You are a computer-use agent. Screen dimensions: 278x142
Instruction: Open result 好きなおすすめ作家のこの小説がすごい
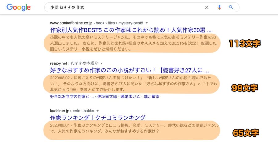pyautogui.click(x=129, y=70)
